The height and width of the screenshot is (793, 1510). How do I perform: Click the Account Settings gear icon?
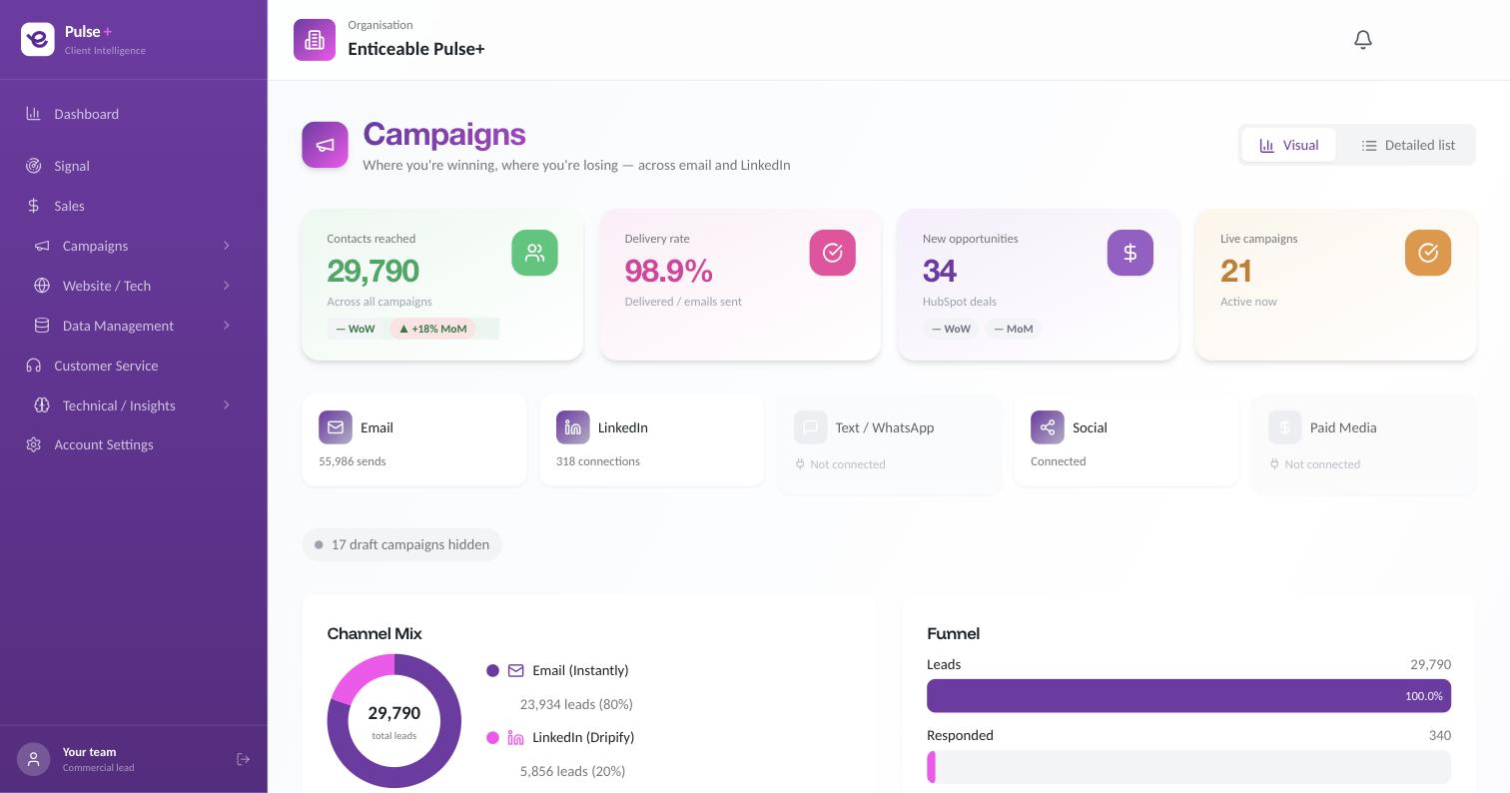point(33,444)
